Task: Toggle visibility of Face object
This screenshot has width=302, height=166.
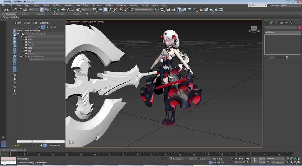Action: click(x=24, y=48)
